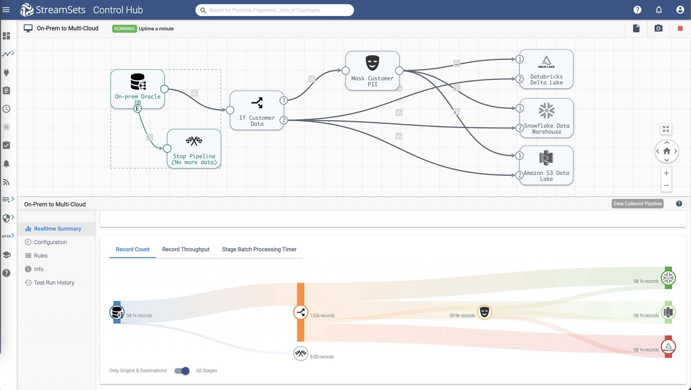Click the Amazon S3 node in Sankey chart
Image resolution: width=691 pixels, height=390 pixels.
[x=668, y=312]
